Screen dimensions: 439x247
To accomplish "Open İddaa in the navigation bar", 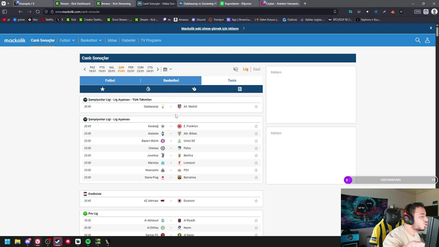I will coord(112,40).
